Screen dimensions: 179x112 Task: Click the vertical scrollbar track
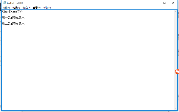pyautogui.click(x=176, y=59)
